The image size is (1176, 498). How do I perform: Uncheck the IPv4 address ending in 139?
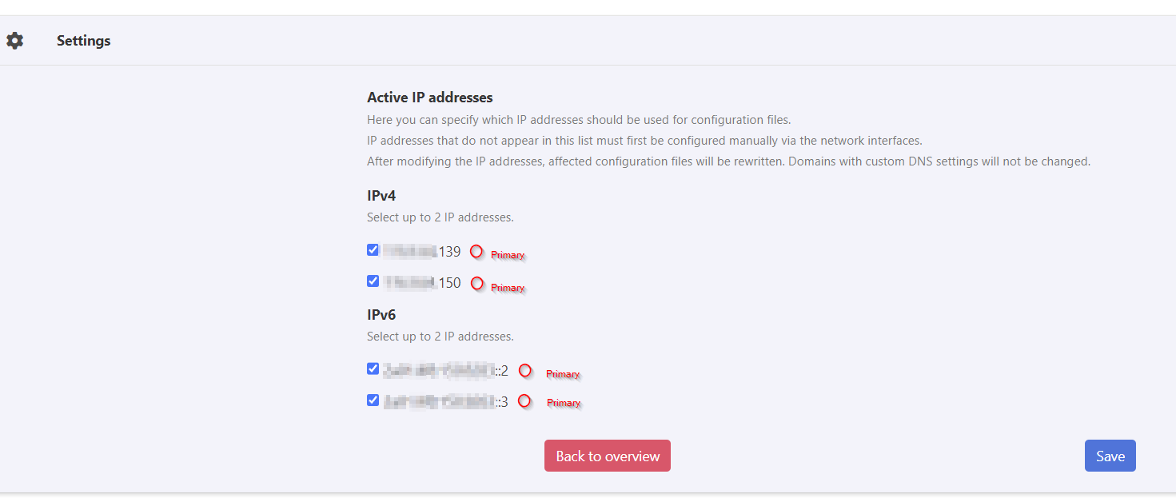point(373,250)
